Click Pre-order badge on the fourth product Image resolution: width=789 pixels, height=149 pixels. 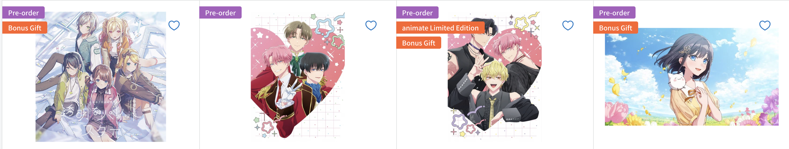(614, 13)
